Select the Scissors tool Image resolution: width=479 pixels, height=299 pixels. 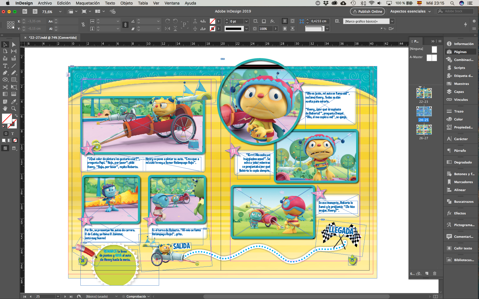click(5, 87)
